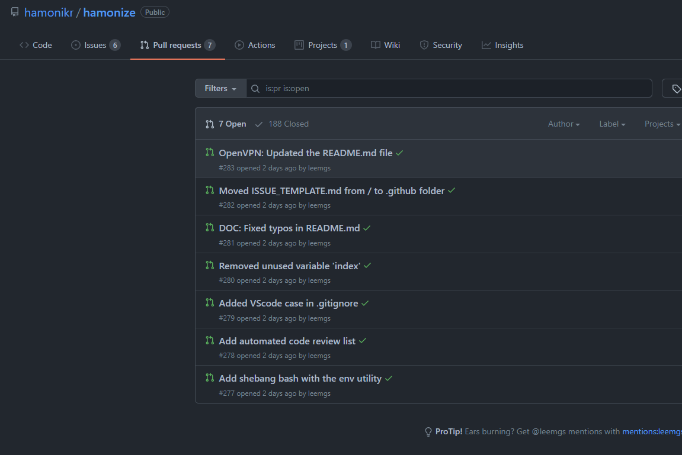
Task: Open the Filters dropdown
Action: 220,89
